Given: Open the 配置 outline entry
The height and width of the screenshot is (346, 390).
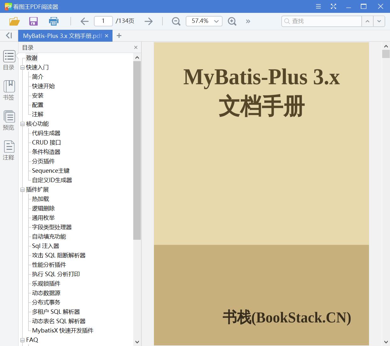Looking at the screenshot, I should (38, 105).
